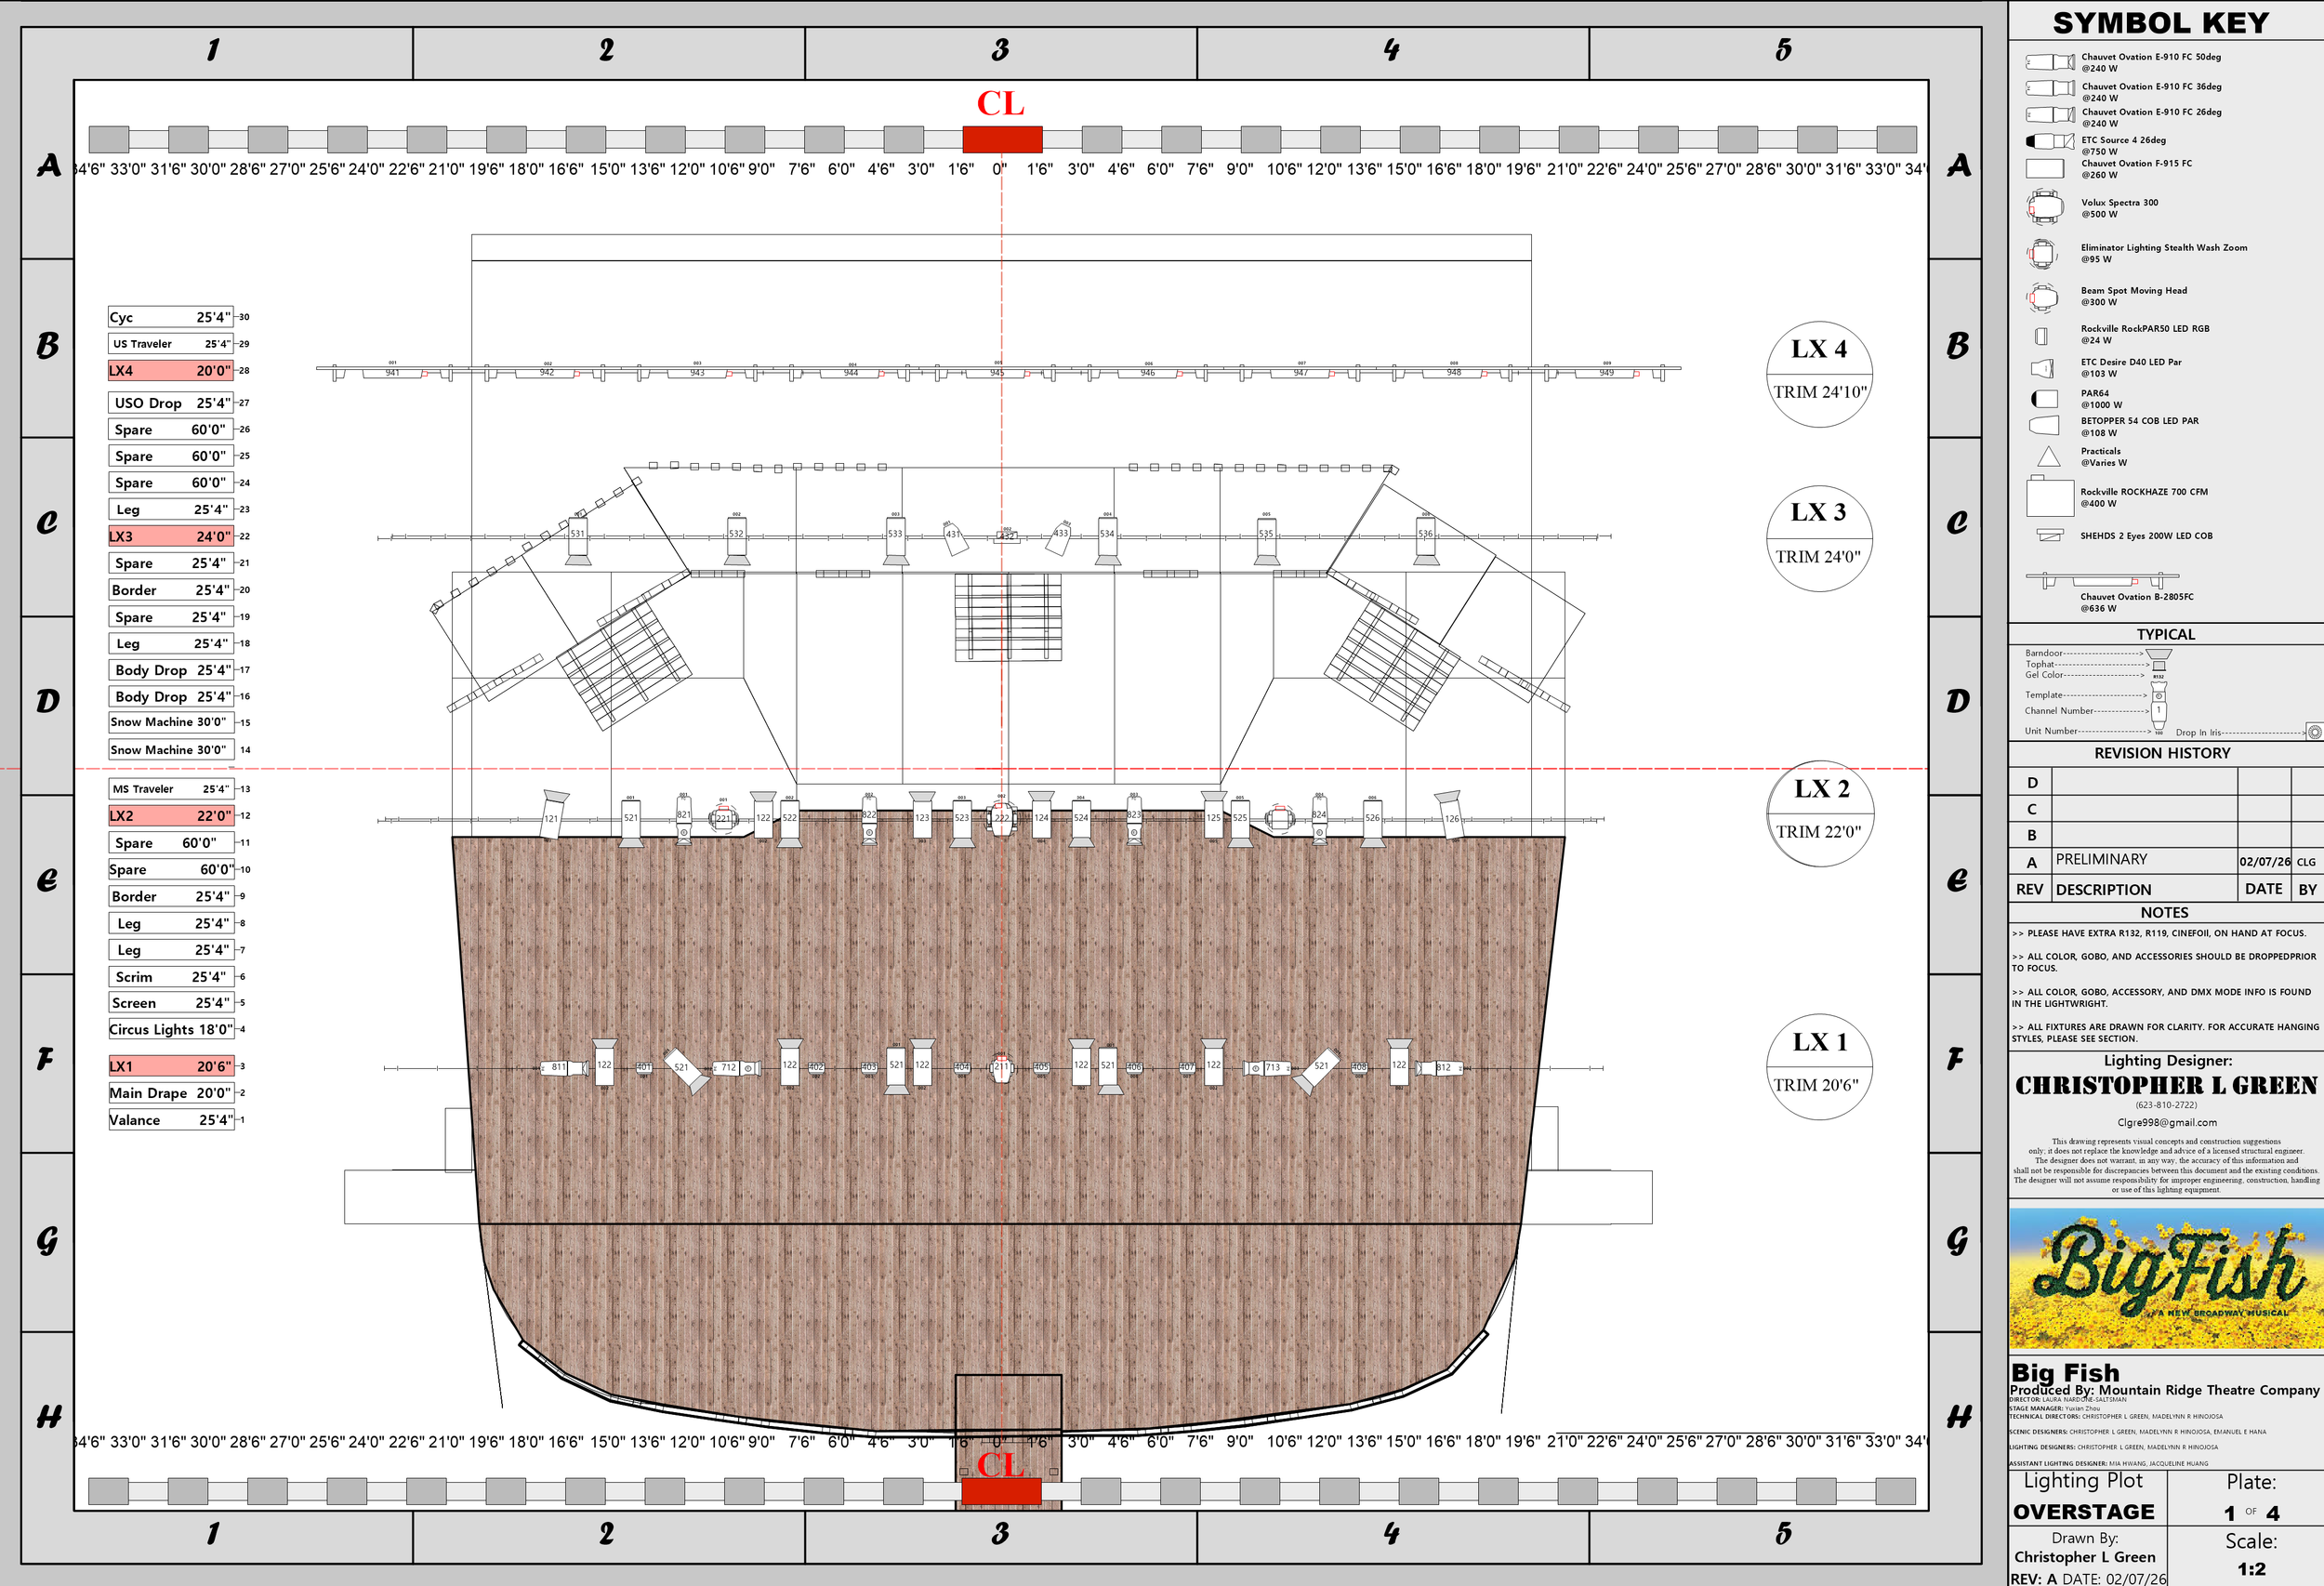Viewport: 2324px width, 1586px height.
Task: Click the OVERSTAGE plate title
Action: [2084, 1511]
